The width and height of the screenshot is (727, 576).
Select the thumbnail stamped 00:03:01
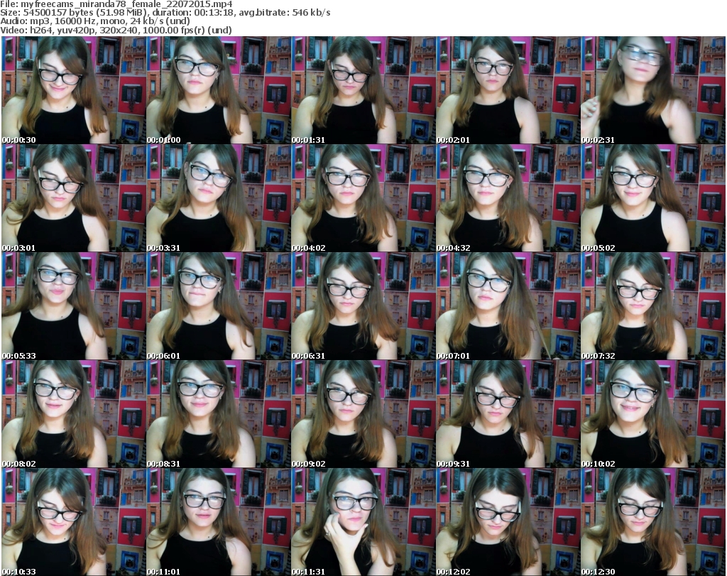coord(74,198)
